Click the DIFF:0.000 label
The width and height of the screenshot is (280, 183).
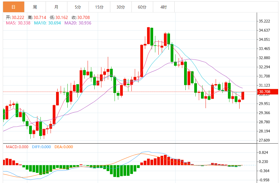[41, 147]
